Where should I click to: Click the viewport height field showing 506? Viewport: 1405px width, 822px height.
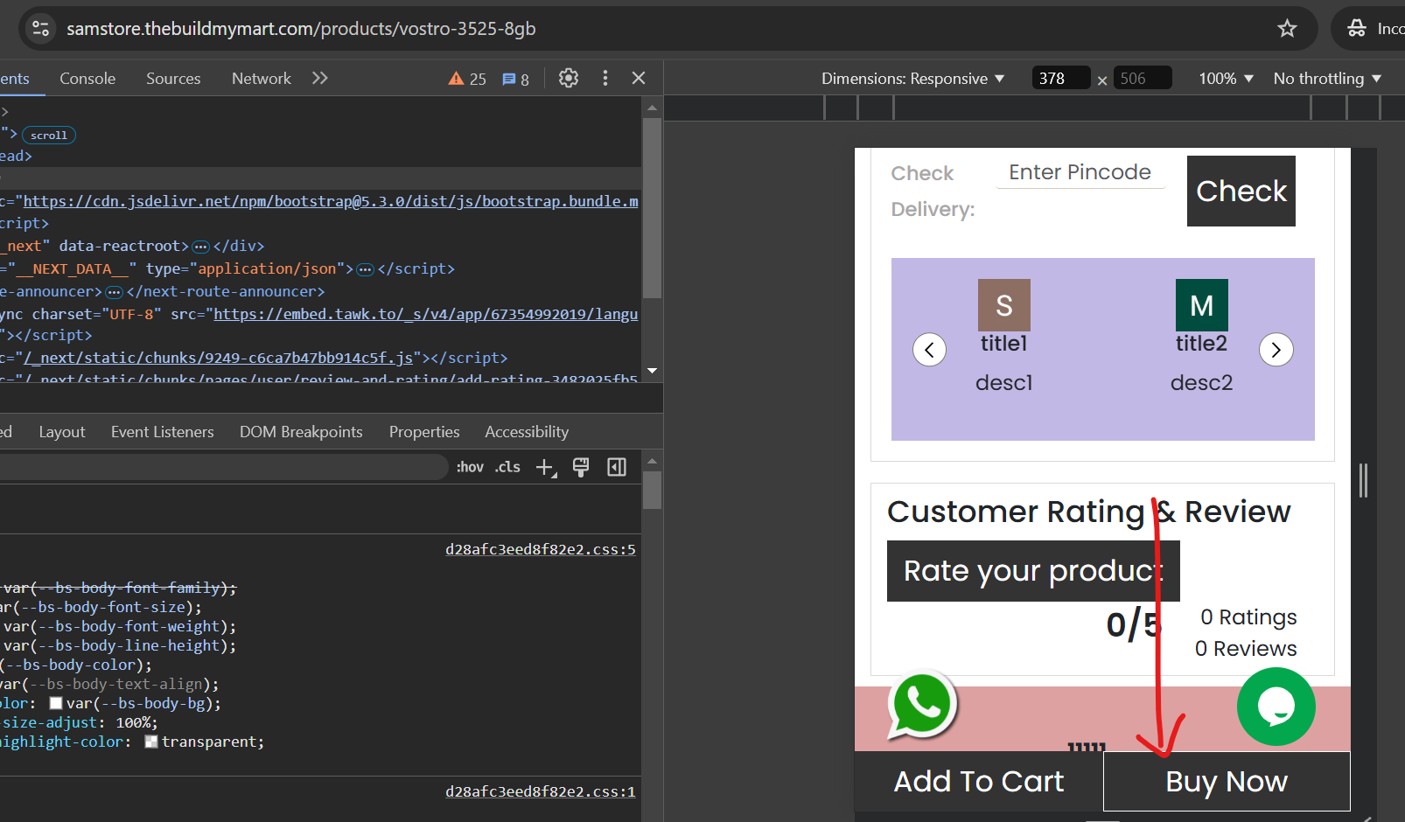(x=1143, y=78)
